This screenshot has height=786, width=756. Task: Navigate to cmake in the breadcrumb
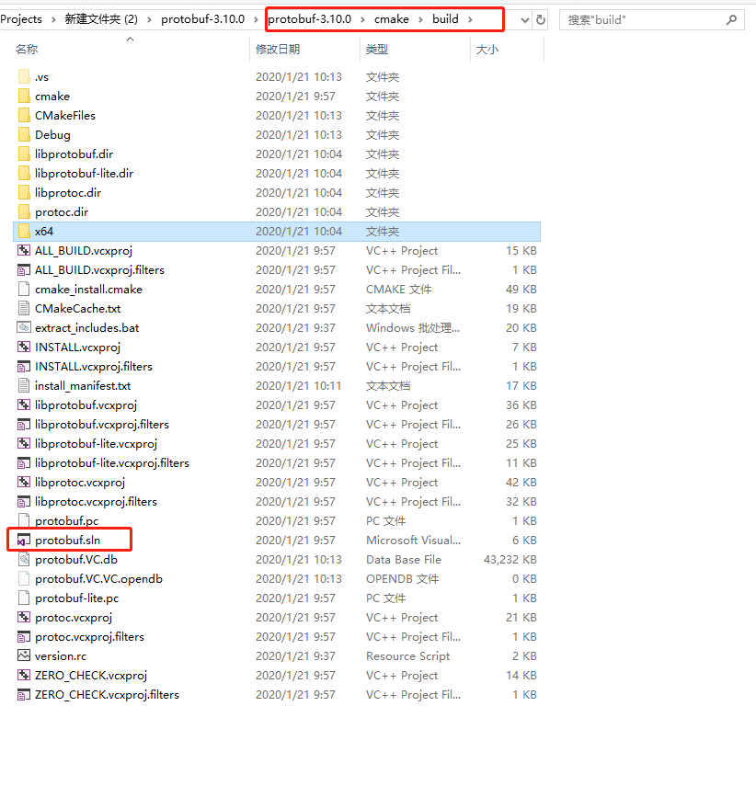point(391,19)
